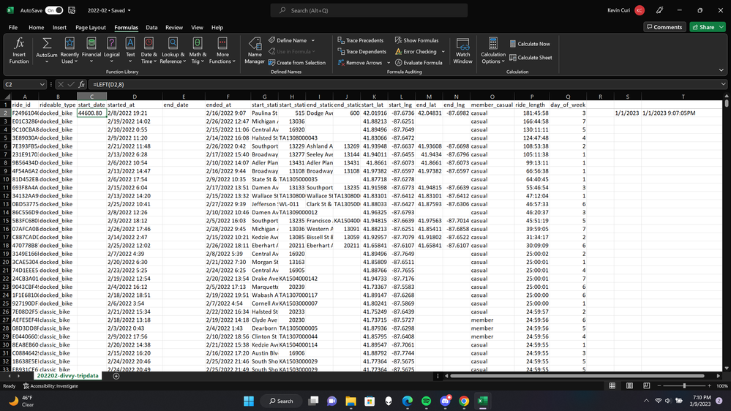Screen dimensions: 731x411
Task: Open the Name Box dropdown
Action: point(42,84)
